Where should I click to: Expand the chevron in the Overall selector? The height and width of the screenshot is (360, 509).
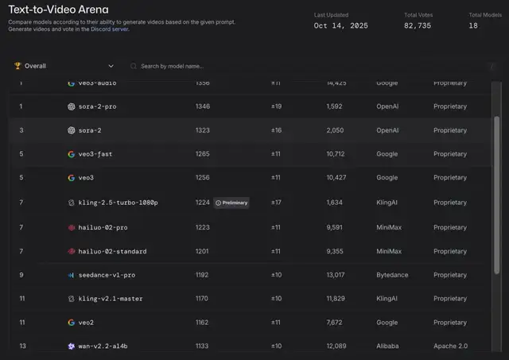point(111,66)
